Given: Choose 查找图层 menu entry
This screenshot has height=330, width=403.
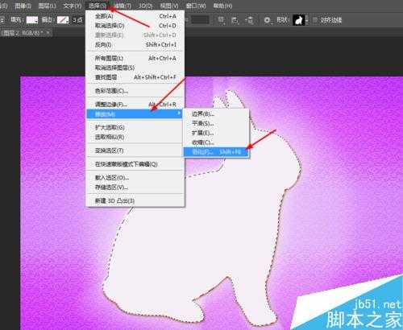Looking at the screenshot, I should point(135,77).
